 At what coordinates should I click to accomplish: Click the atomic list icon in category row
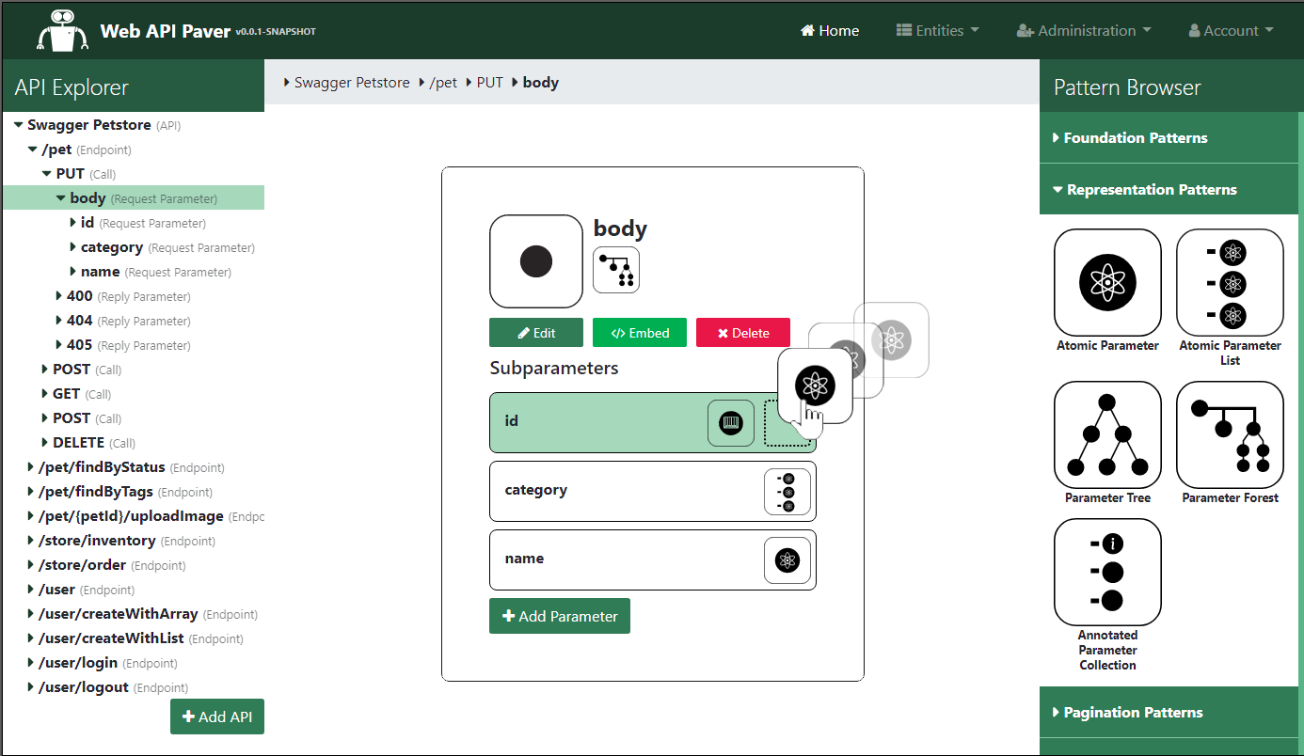[787, 492]
